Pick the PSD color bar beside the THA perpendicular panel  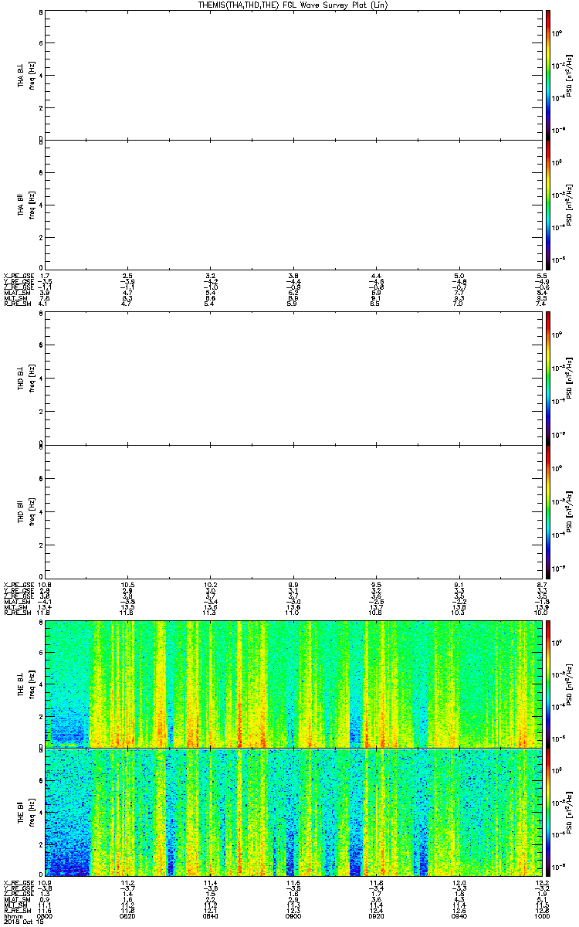[x=548, y=74]
